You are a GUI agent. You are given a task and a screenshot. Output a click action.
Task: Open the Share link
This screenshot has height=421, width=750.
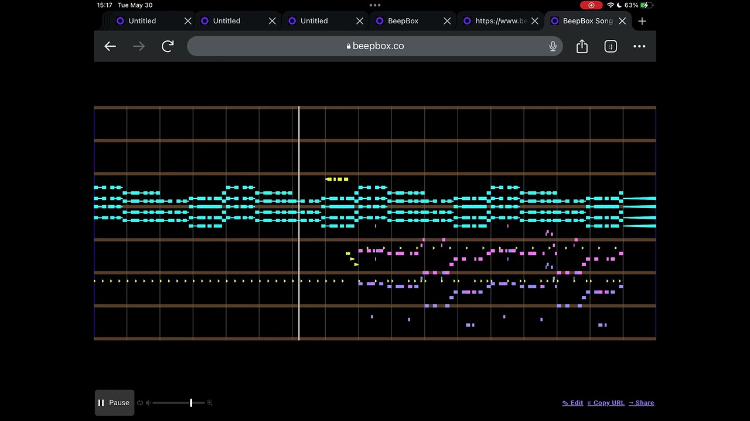[642, 403]
